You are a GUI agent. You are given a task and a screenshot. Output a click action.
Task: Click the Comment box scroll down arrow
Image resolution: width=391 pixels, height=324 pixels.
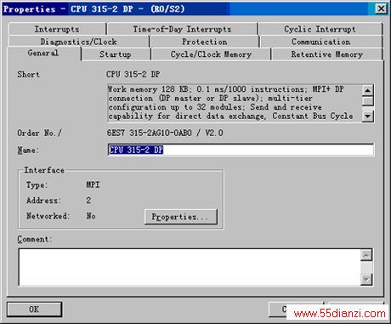[x=366, y=280]
